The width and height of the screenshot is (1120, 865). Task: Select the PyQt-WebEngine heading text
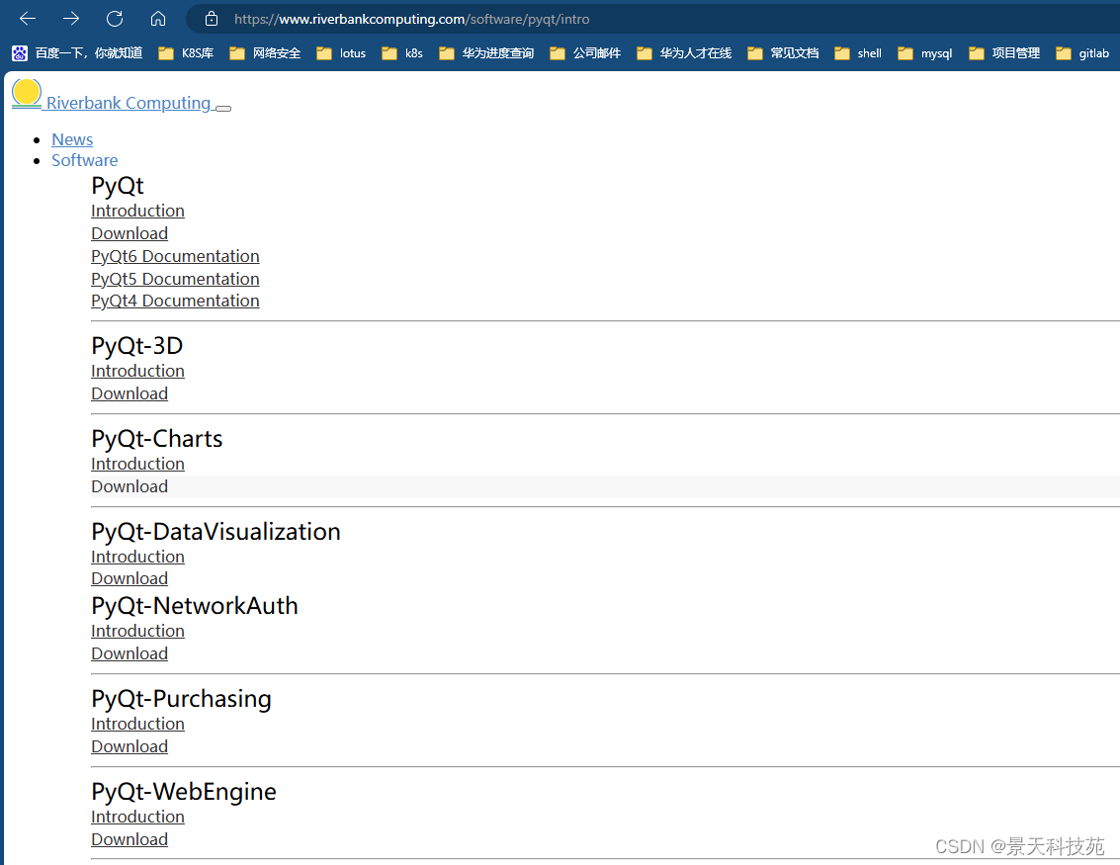tap(184, 792)
